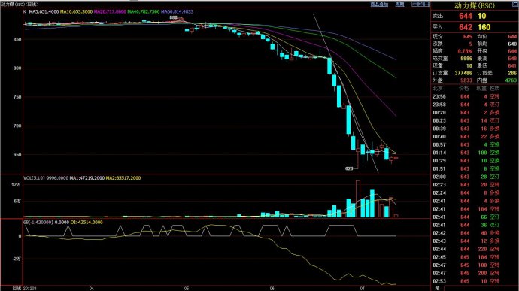Switch to the 笔 tab under tick list

tap(437, 288)
